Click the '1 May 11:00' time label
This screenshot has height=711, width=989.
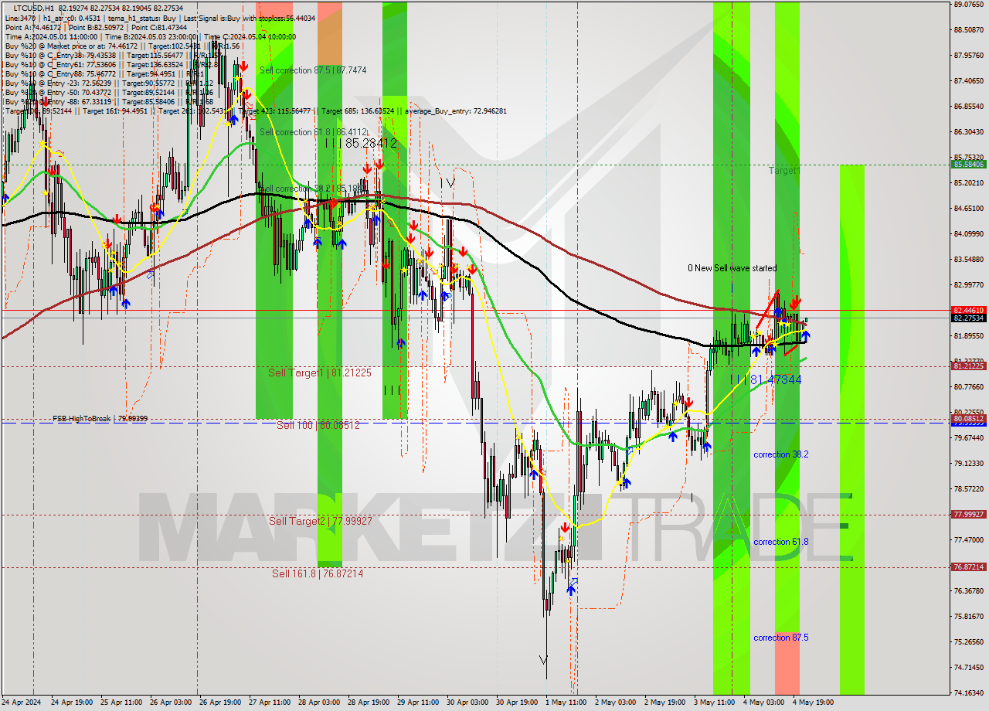[x=566, y=702]
